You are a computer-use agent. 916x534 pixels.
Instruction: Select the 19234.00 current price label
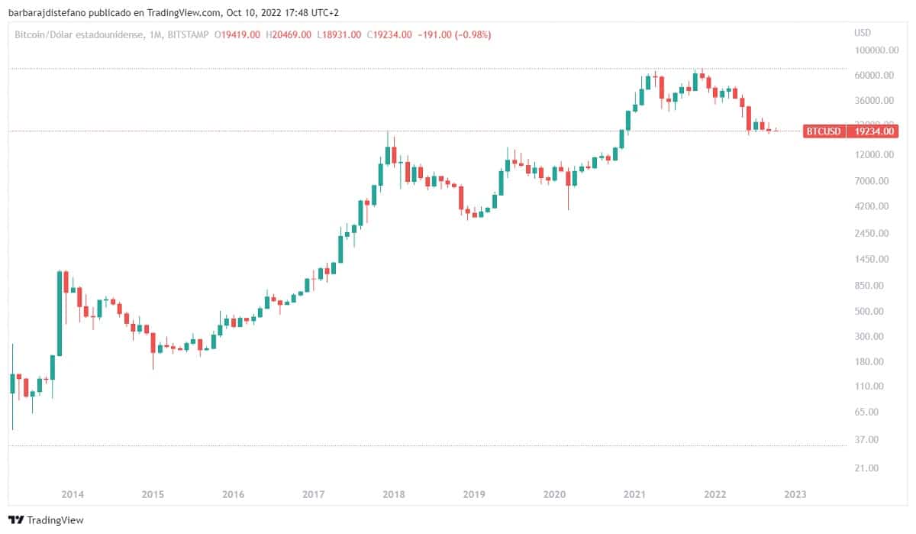coord(874,131)
